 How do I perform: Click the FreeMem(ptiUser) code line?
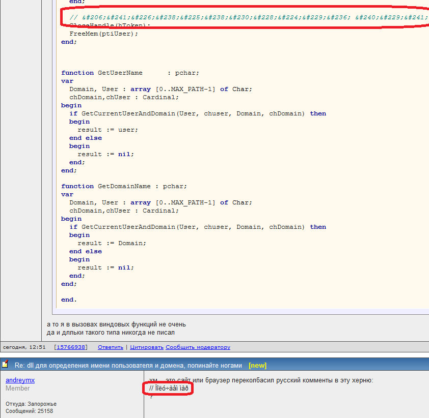click(103, 34)
